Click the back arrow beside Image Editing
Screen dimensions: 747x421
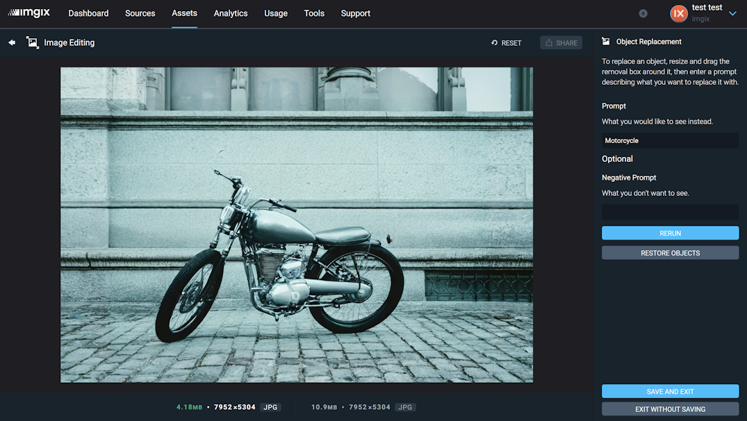(x=11, y=42)
